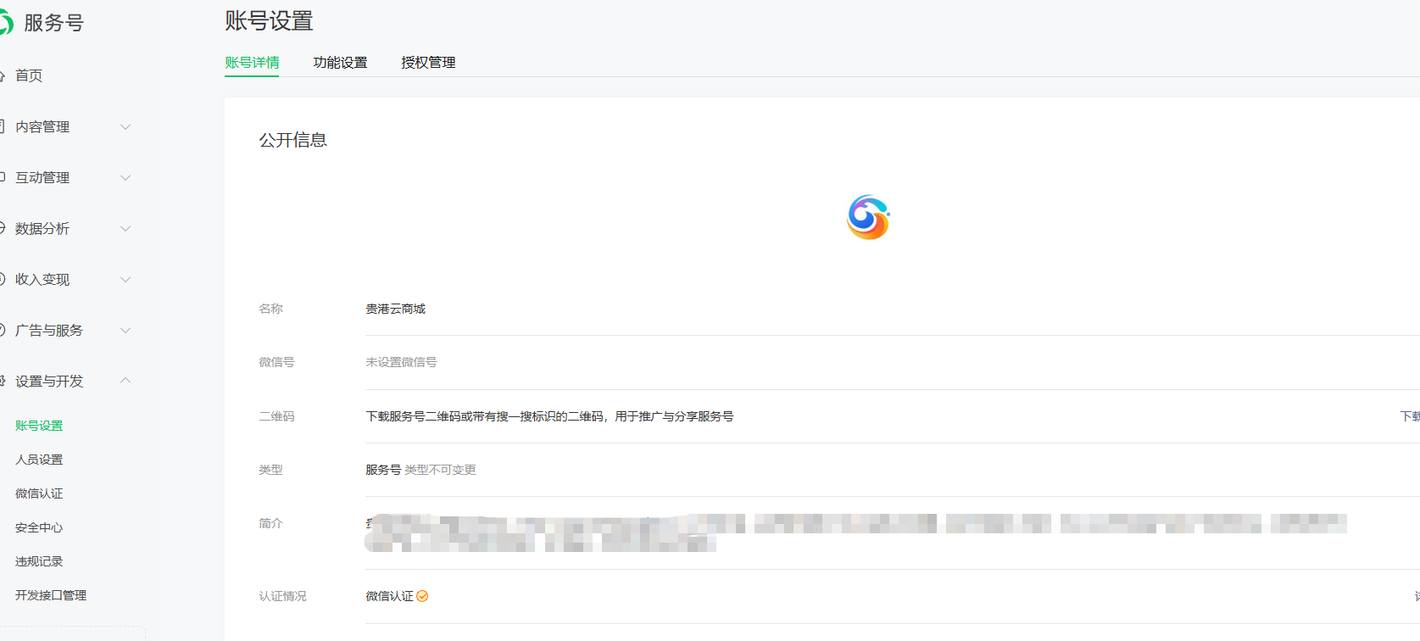This screenshot has width=1420, height=641.
Task: Select 安全中心 submenu item
Action: 39,527
